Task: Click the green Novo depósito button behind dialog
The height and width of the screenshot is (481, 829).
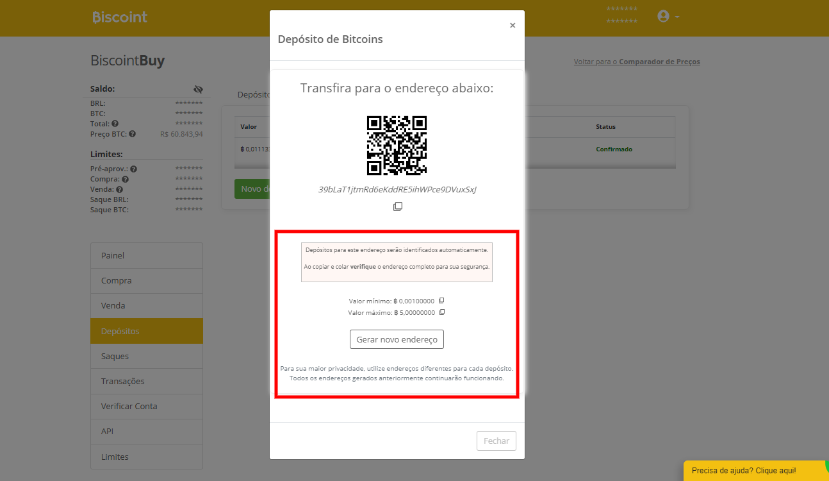Action: point(252,189)
